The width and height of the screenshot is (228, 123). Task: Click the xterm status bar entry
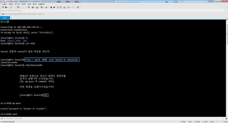click(x=190, y=122)
